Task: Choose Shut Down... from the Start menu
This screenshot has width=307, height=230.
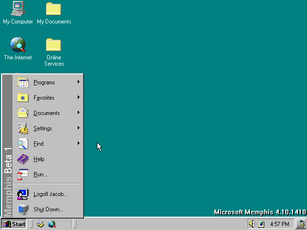Action: 48,209
